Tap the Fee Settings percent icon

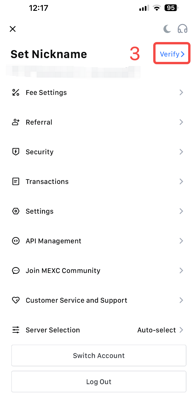[16, 93]
